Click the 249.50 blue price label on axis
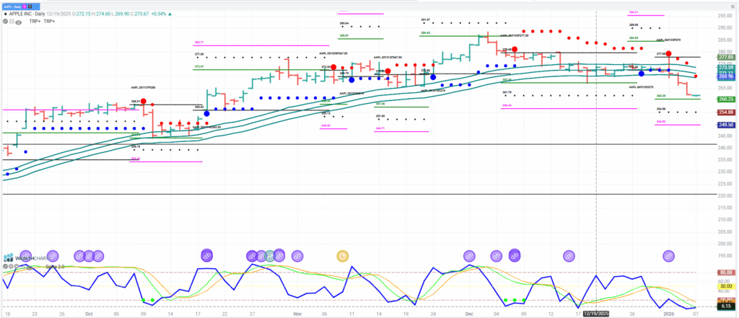 (x=725, y=125)
